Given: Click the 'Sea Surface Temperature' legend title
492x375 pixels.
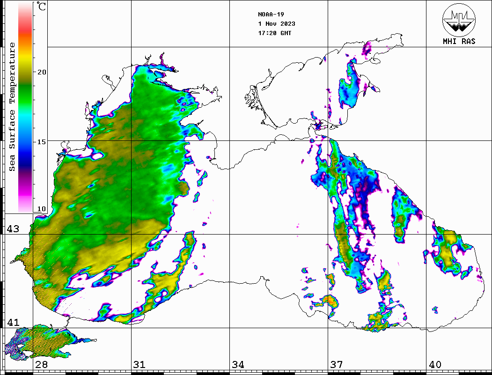Looking at the screenshot, I should point(12,107).
